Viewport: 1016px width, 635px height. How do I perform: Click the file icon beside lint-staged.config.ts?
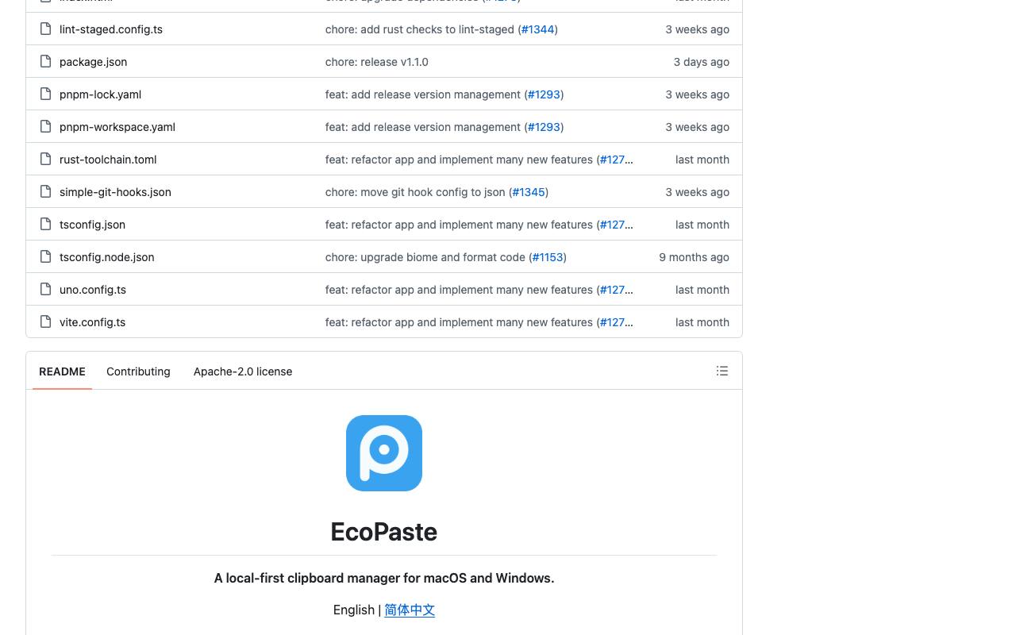coord(45,29)
